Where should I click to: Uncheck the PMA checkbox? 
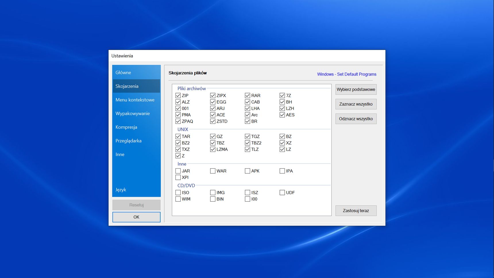(178, 115)
